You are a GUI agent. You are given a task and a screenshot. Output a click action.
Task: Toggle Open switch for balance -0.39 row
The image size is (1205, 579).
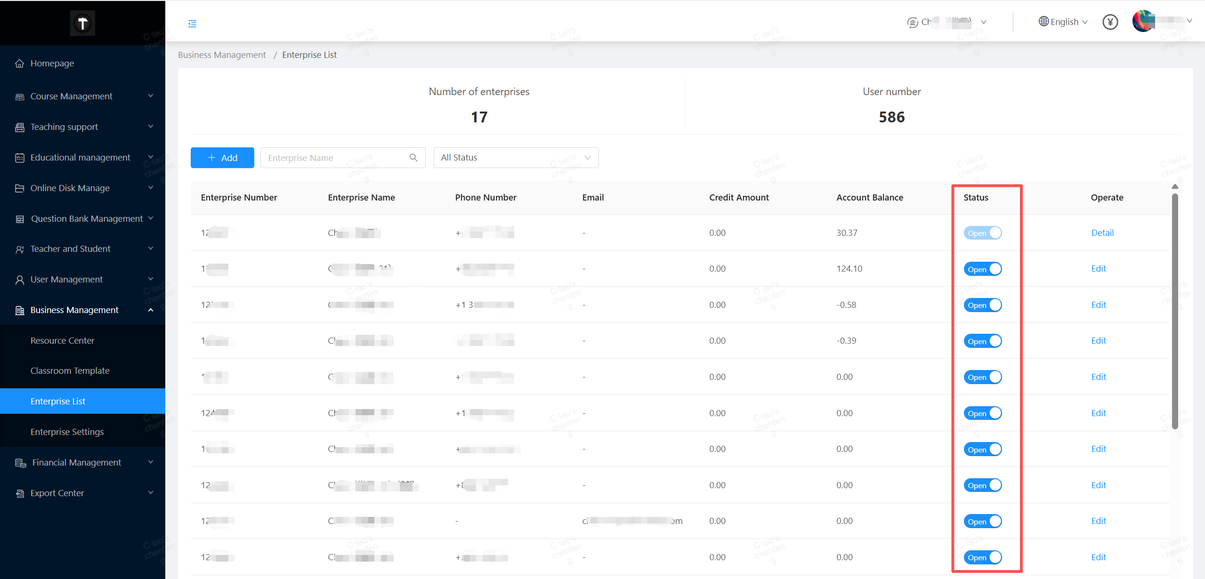(x=983, y=341)
